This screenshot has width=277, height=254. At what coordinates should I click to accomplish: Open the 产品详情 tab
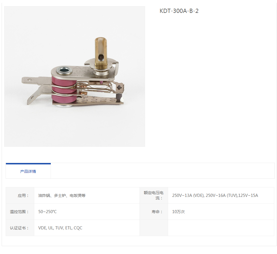(x=28, y=171)
